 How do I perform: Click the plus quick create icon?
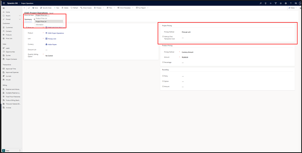pos(270,3)
